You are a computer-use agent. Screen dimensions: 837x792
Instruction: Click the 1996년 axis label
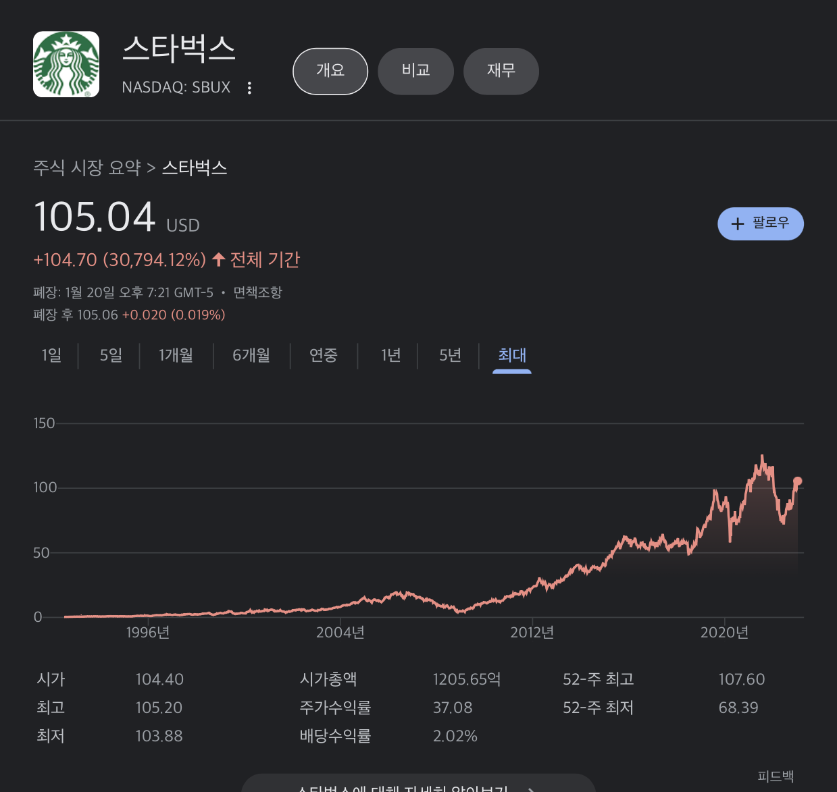click(148, 633)
